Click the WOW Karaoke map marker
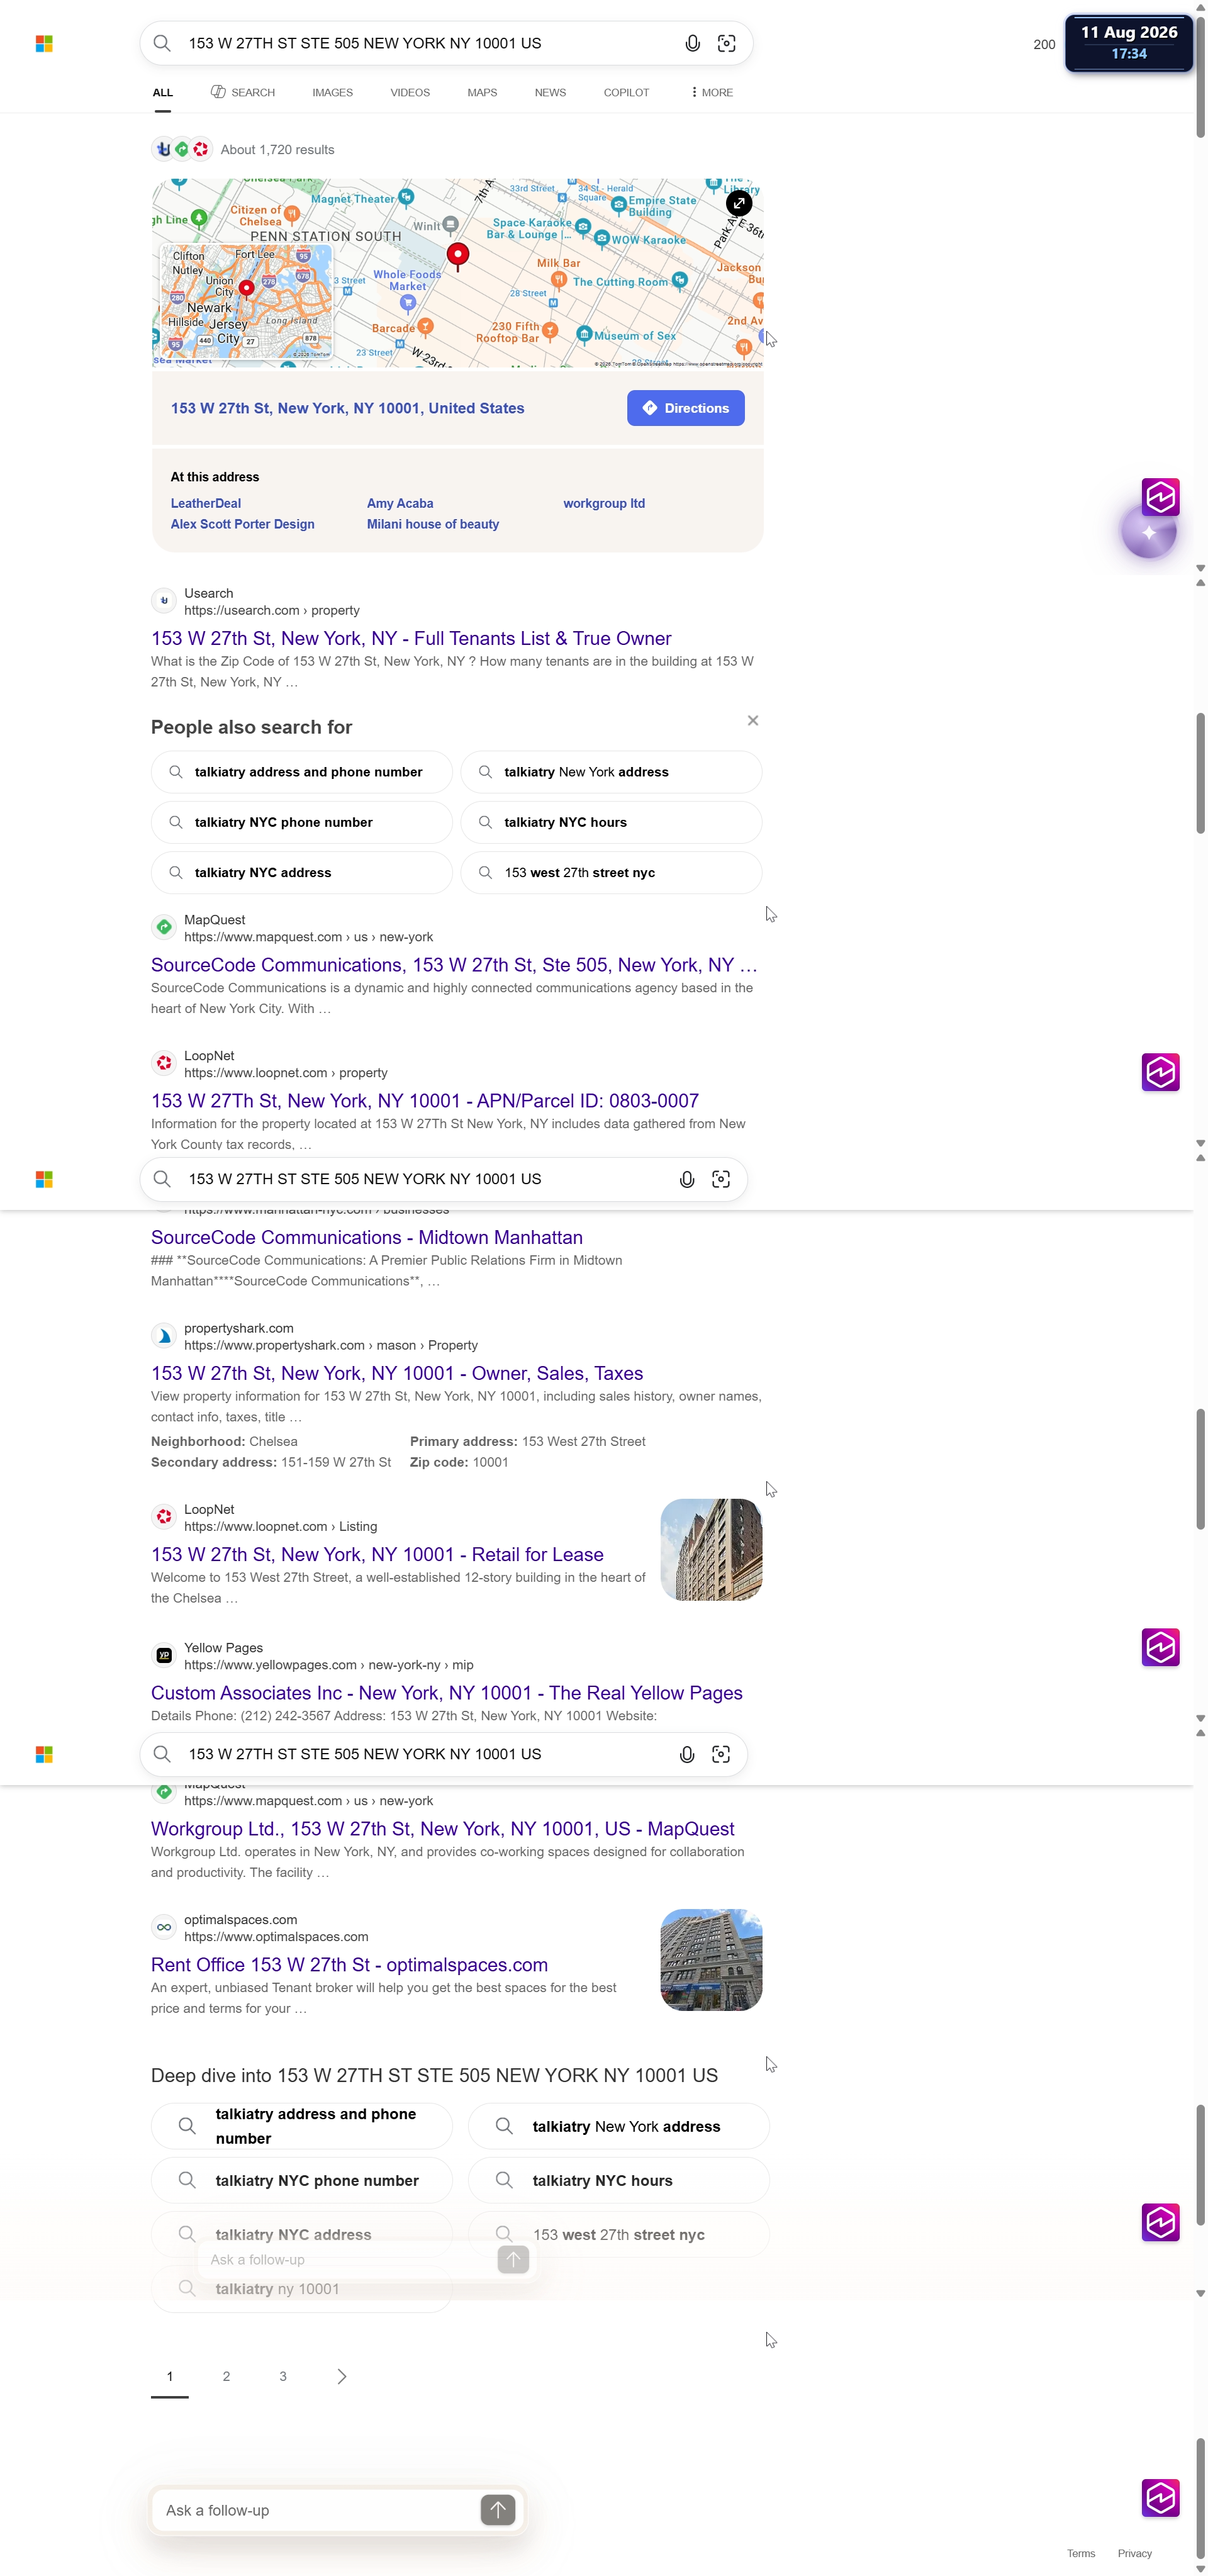The image size is (1208, 2576). click(602, 238)
